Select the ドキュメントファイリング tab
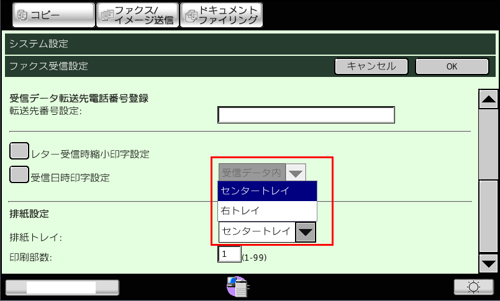 221,15
